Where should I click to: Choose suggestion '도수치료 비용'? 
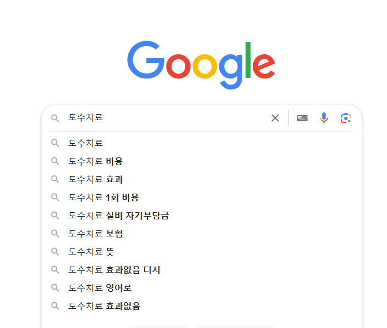95,161
